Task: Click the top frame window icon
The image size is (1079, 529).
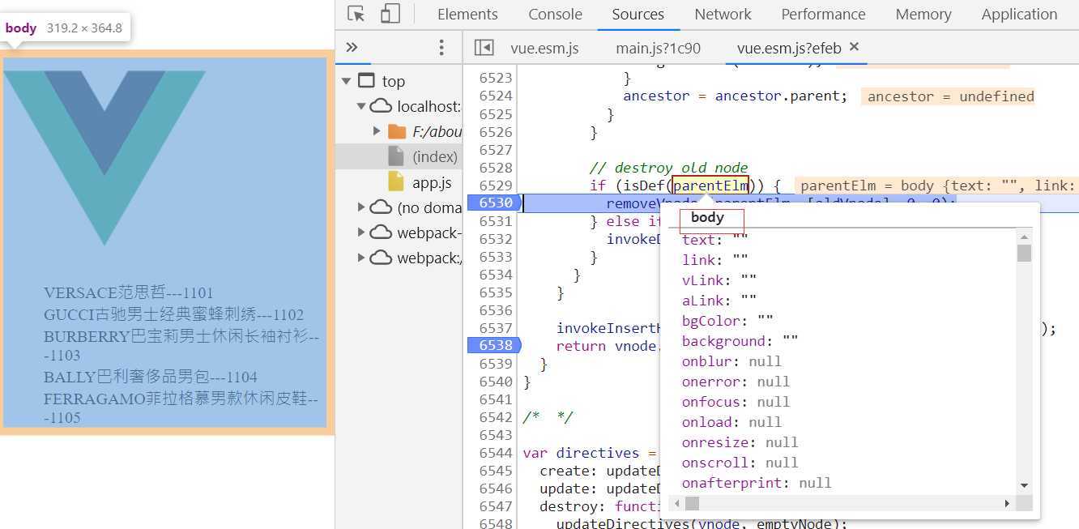Action: tap(367, 81)
